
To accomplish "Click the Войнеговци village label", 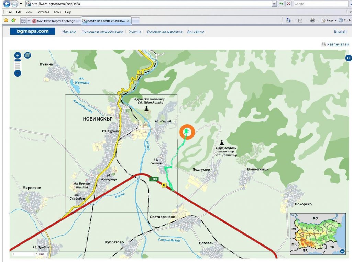I will [x=258, y=169].
